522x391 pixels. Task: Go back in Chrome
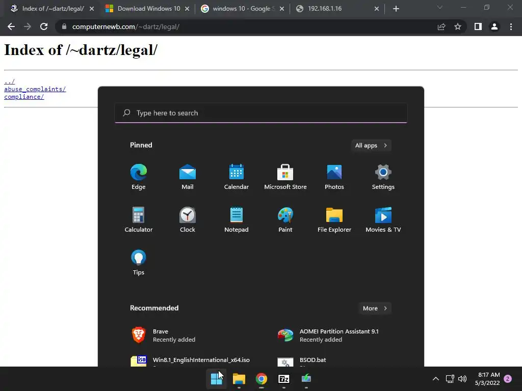click(x=11, y=26)
